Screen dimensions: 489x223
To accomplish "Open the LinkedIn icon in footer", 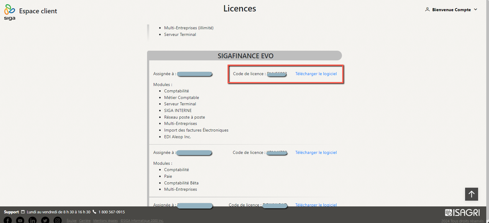I will 32,220.
